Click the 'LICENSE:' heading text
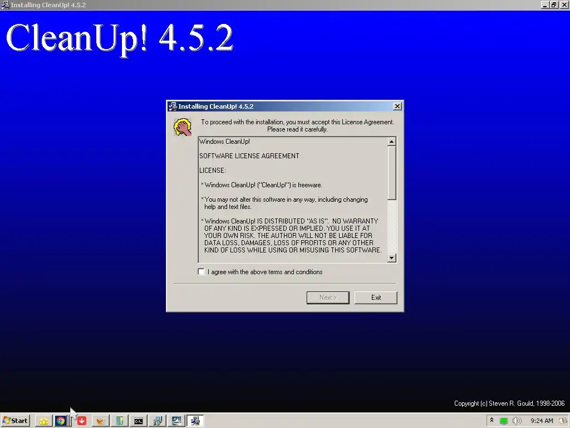 pos(212,171)
